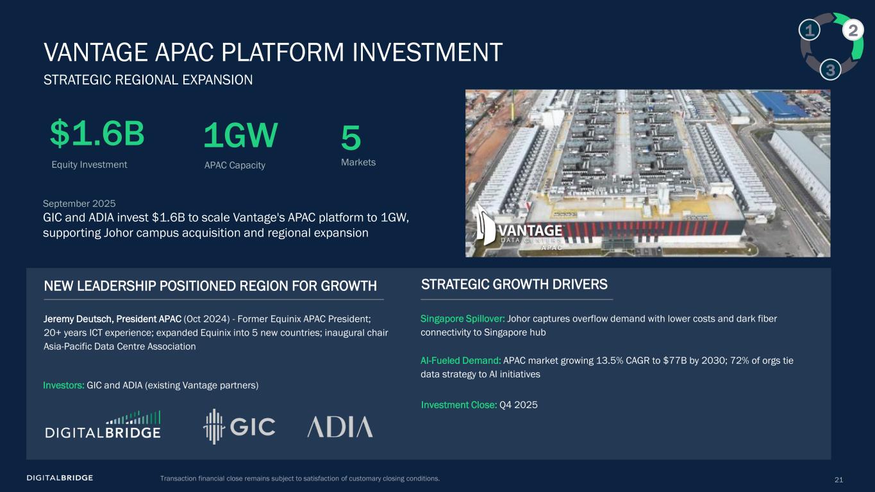The image size is (875, 492).
Task: Click "connectivity to Singapore hub" line
Action: [x=484, y=332]
